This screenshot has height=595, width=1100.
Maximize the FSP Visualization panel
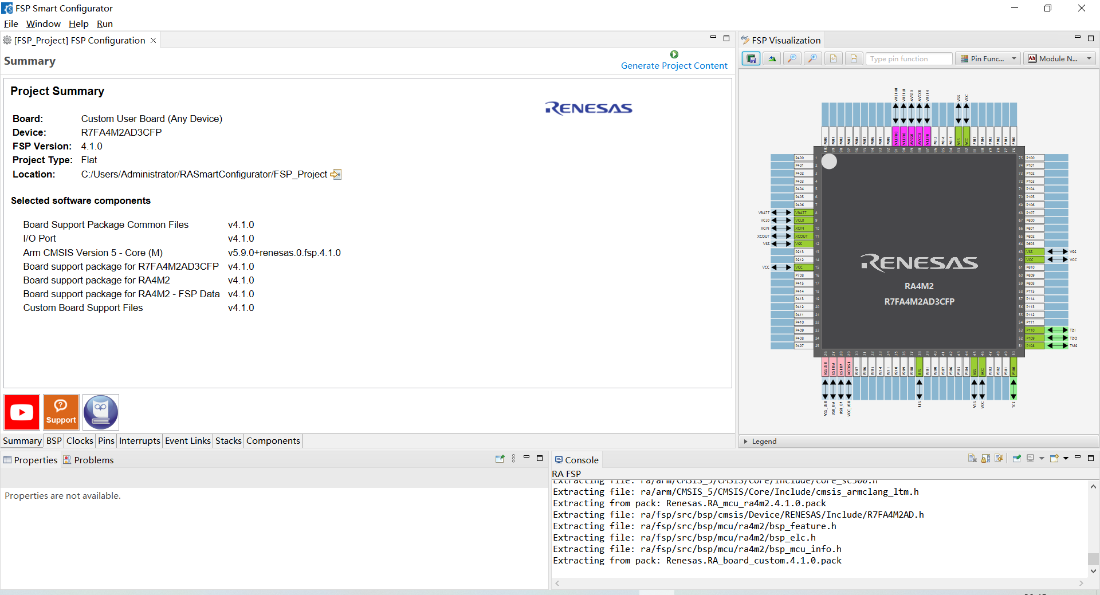[x=1091, y=38]
